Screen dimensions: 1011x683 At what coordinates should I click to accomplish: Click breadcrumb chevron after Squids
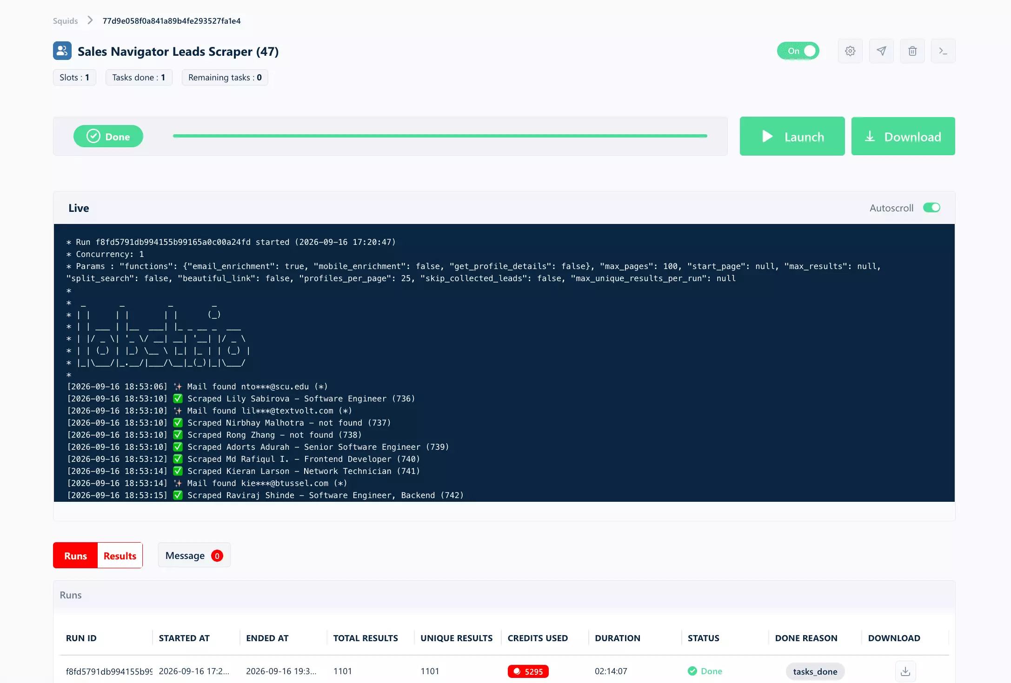(x=90, y=20)
